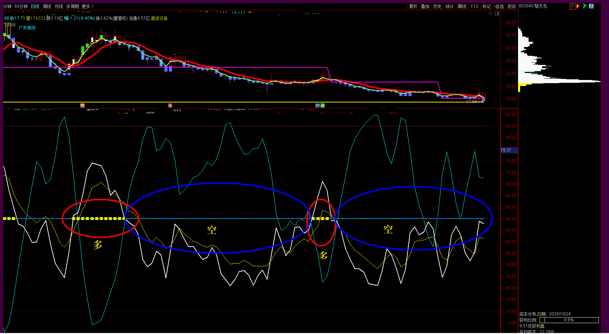Open the 画线 drawing tools
Viewport: 609px width, 334px height.
(462, 6)
